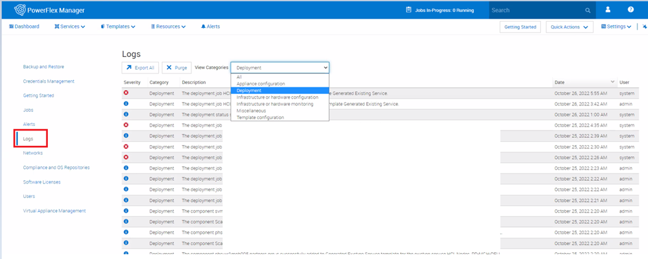Image resolution: width=648 pixels, height=259 pixels.
Task: Open Alerts in the sidebar
Action: coord(29,124)
